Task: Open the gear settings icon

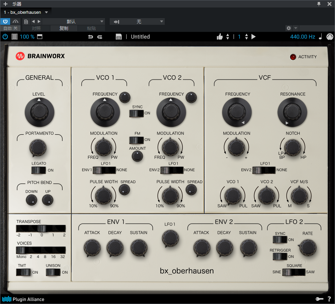Action: pyautogui.click(x=289, y=28)
